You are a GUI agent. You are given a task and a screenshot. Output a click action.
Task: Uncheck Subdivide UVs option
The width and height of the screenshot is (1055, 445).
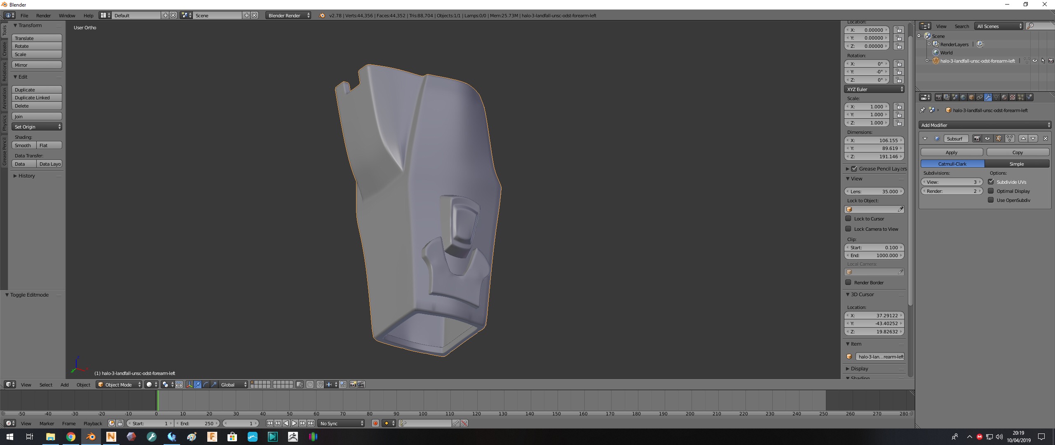click(991, 182)
